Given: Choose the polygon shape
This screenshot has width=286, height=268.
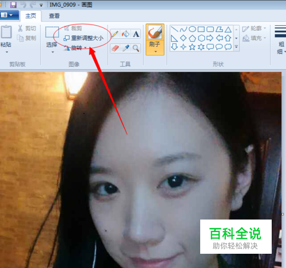Looking at the screenshot, I should coord(219,29).
